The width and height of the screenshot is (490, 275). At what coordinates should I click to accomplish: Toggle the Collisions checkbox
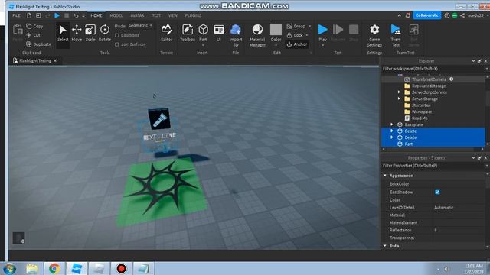click(x=117, y=35)
